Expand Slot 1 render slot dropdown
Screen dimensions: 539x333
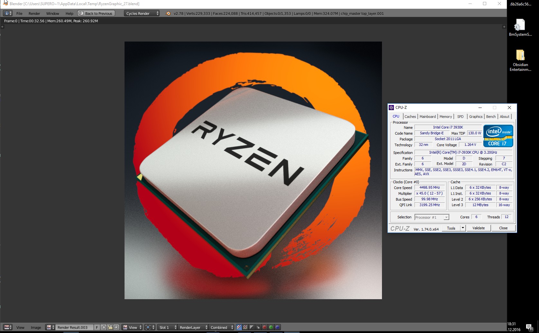[168, 327]
